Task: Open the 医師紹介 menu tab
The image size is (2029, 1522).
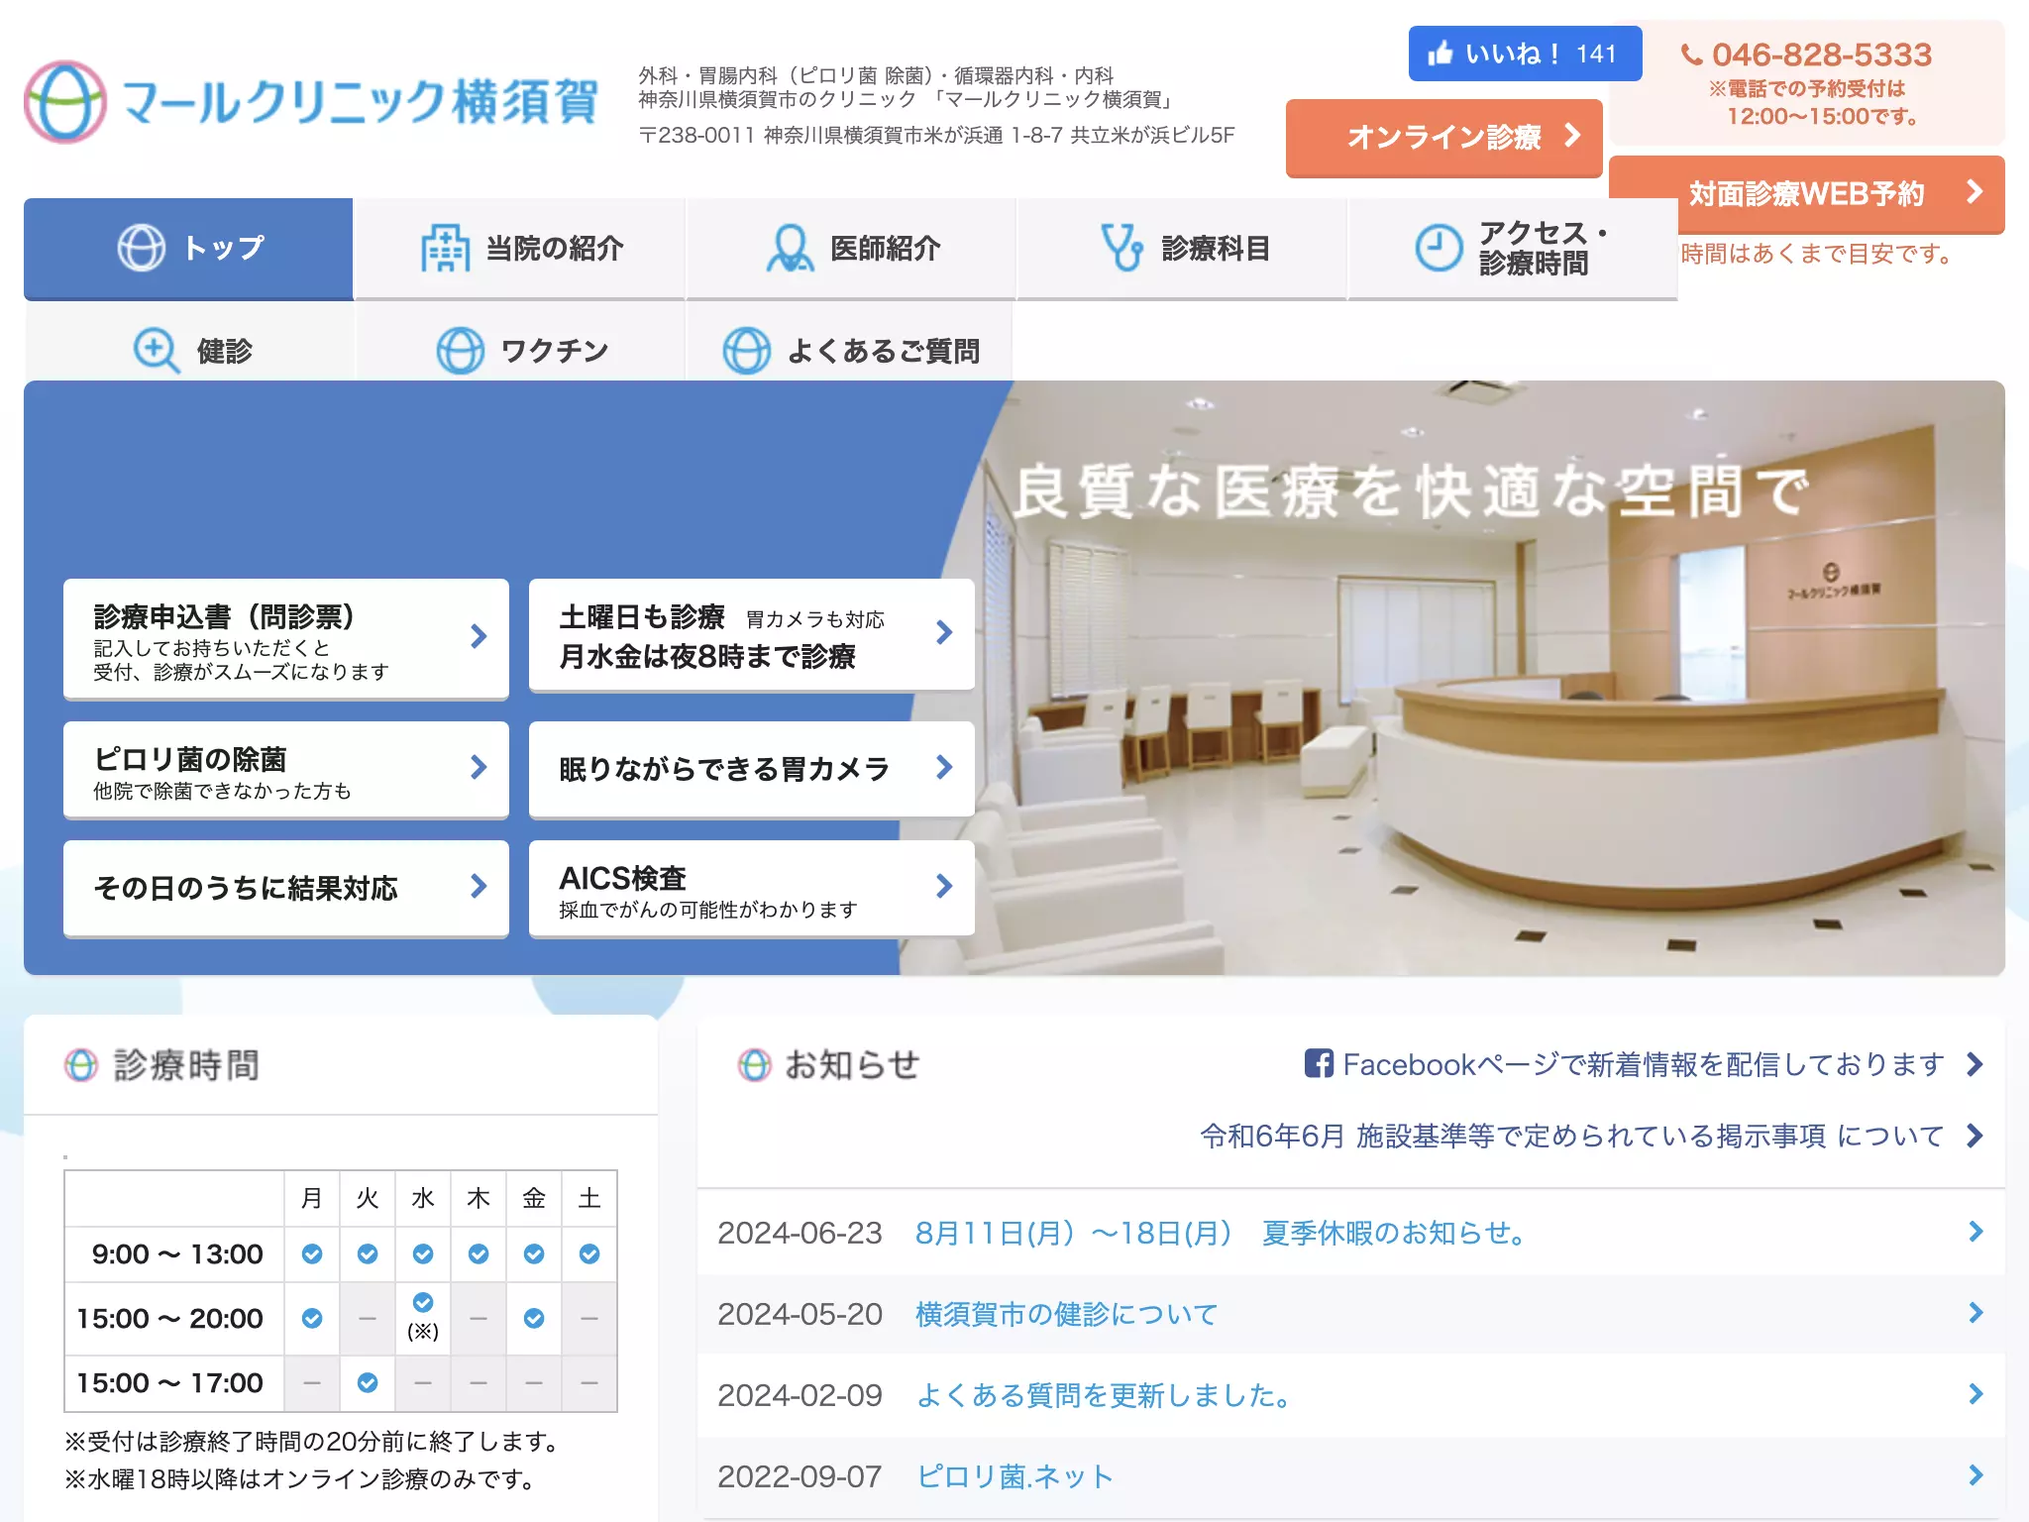Action: click(x=851, y=249)
